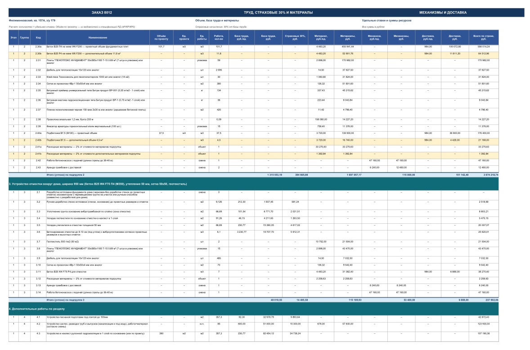Click the Удельные ставки и суммы ресурсов subtitle

pyautogui.click(x=386, y=21)
